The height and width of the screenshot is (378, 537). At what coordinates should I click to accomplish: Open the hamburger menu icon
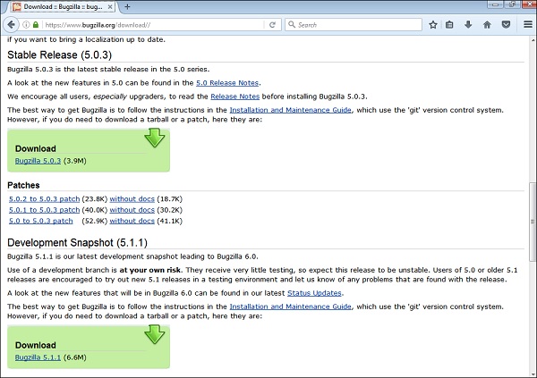click(x=528, y=25)
